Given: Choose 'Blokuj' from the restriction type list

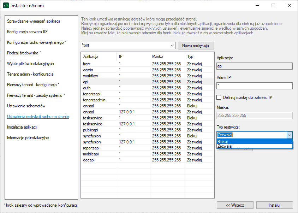Looking at the screenshot, I should (x=255, y=142).
